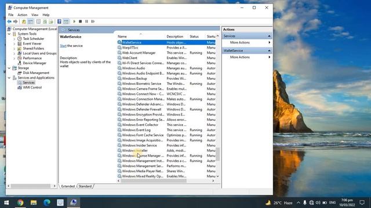This screenshot has height=208, width=371.
Task: Select the Web Account Manager service
Action: pos(166,53)
